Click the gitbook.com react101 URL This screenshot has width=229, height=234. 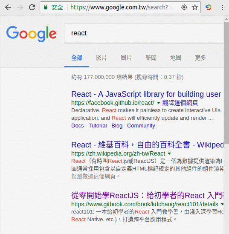145,204
